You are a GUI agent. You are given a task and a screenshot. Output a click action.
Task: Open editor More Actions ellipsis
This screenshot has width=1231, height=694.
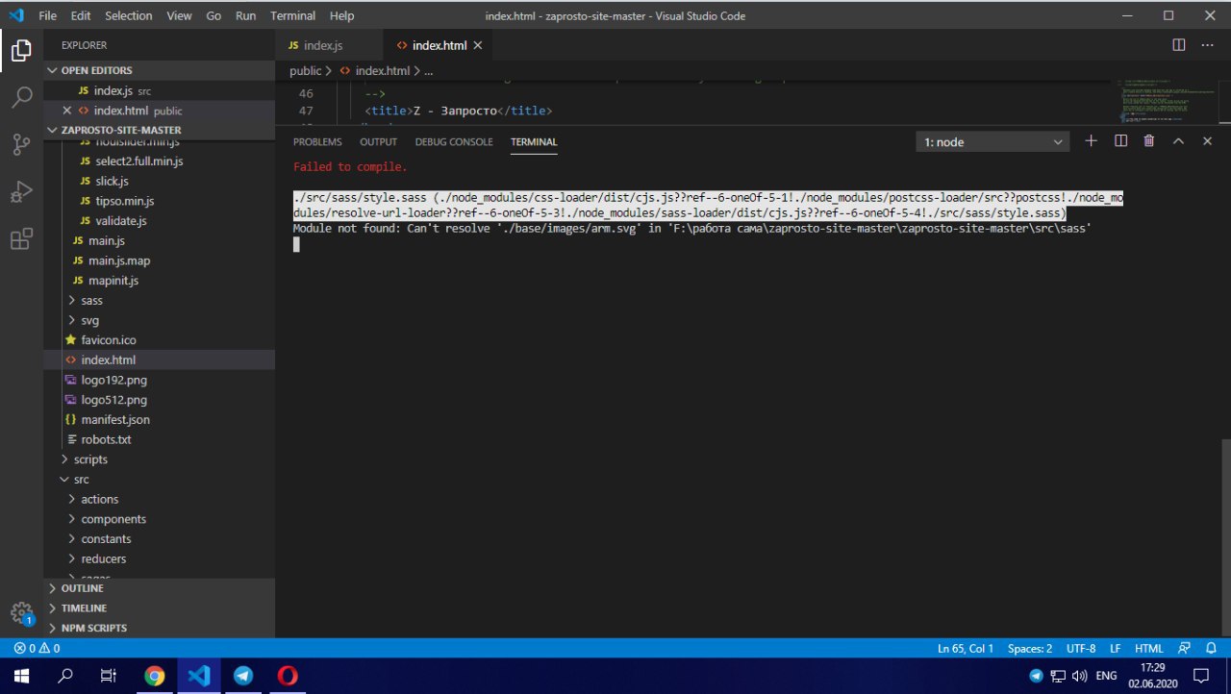point(1208,45)
